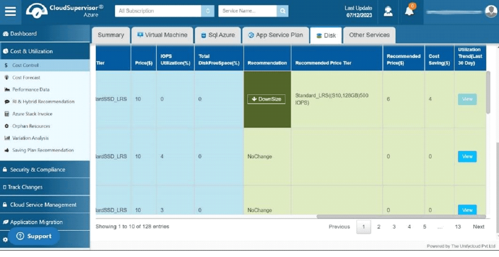Collapse the Cost & Utilization section
The width and height of the screenshot is (499, 257).
point(45,51)
